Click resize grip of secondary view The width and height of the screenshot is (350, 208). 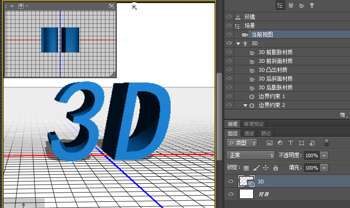coord(113,74)
